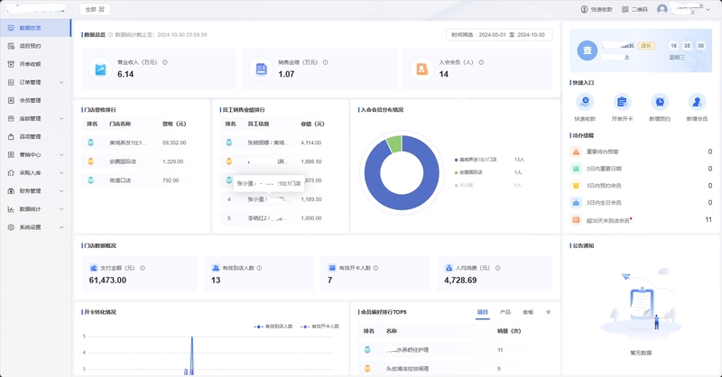Toggle the 有效开卡人数 line chart legend
This screenshot has width=722, height=377.
coord(320,326)
